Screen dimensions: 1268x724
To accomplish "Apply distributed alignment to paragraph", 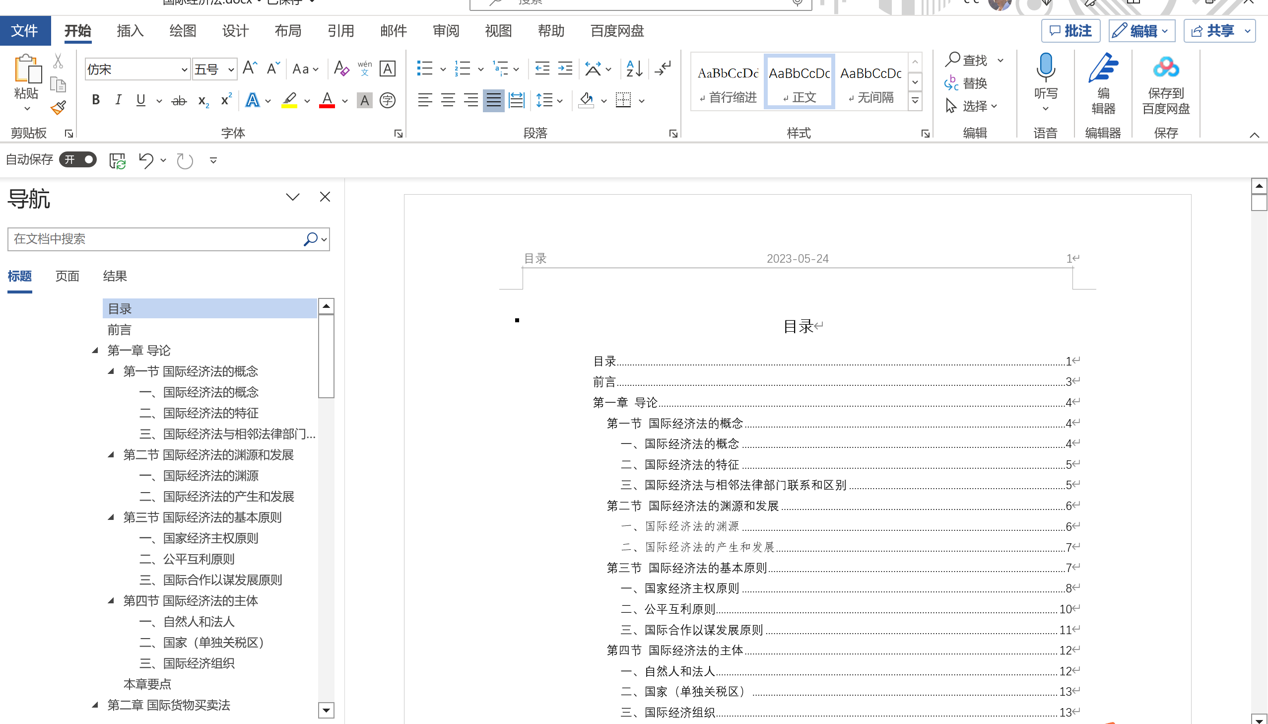I will [517, 100].
